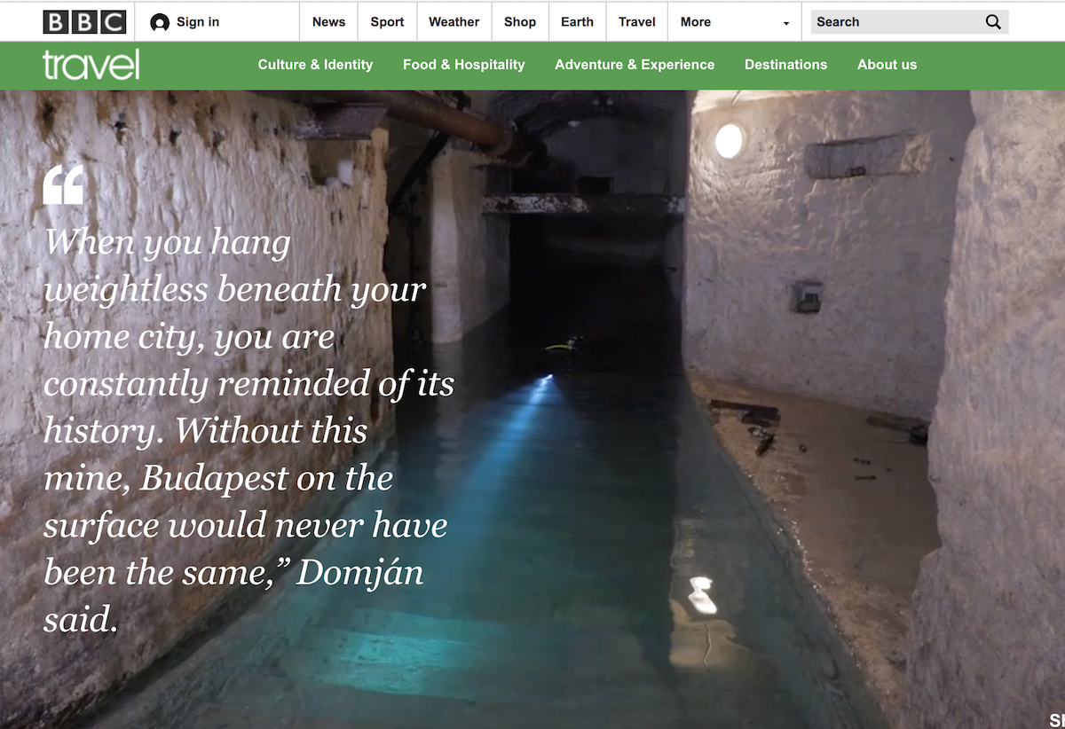Click the green bar travel logo
This screenshot has height=729, width=1065.
tap(91, 65)
